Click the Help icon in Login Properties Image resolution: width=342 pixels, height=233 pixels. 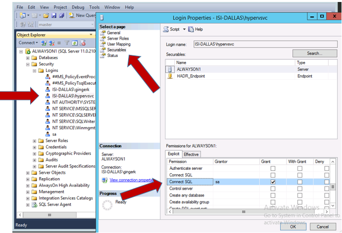[191, 29]
